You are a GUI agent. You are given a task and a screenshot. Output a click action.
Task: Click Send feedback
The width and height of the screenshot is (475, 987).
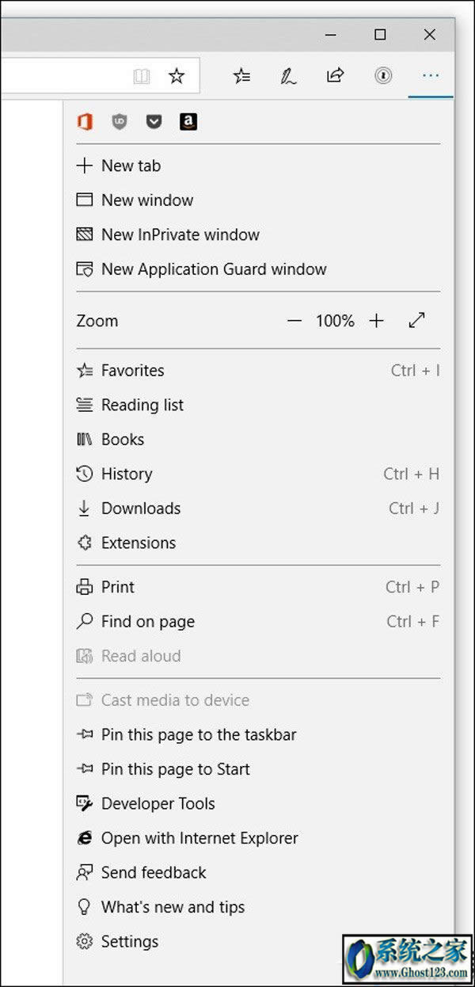coord(153,872)
